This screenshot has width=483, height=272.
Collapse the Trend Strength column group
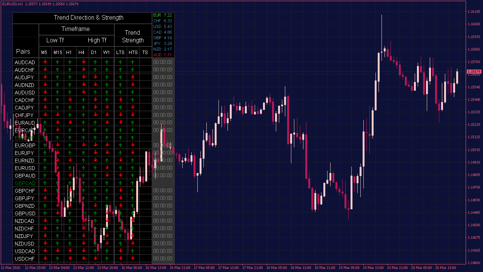(133, 36)
